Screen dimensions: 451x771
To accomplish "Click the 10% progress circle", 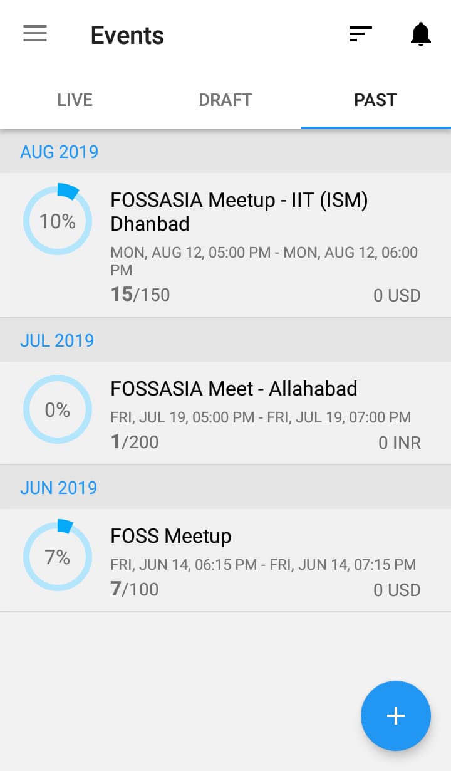I will coord(58,221).
